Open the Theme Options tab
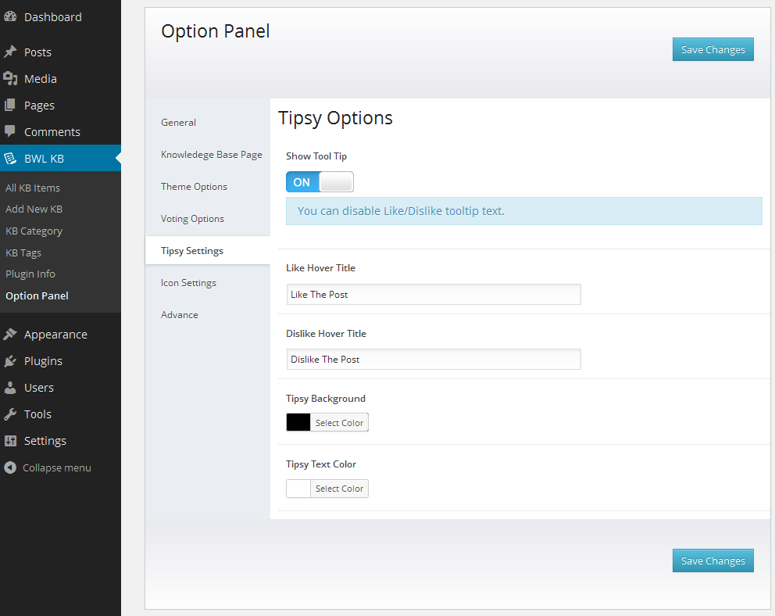Screen dimensions: 775x616 pos(194,186)
